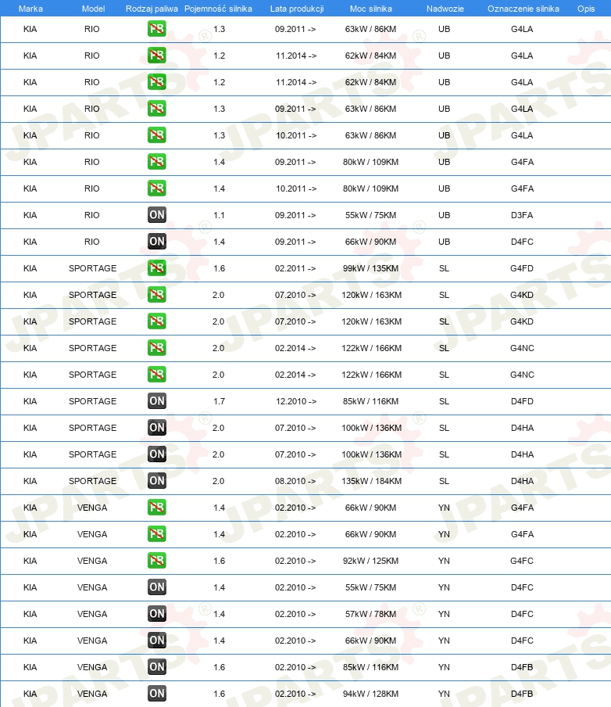Click the ON diesel icon in RIO D4FC row

[x=157, y=242]
